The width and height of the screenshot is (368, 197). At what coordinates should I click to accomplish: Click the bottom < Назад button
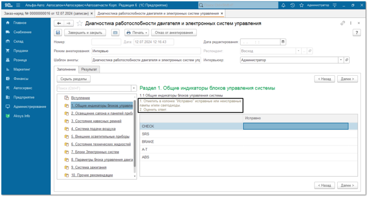point(324,185)
